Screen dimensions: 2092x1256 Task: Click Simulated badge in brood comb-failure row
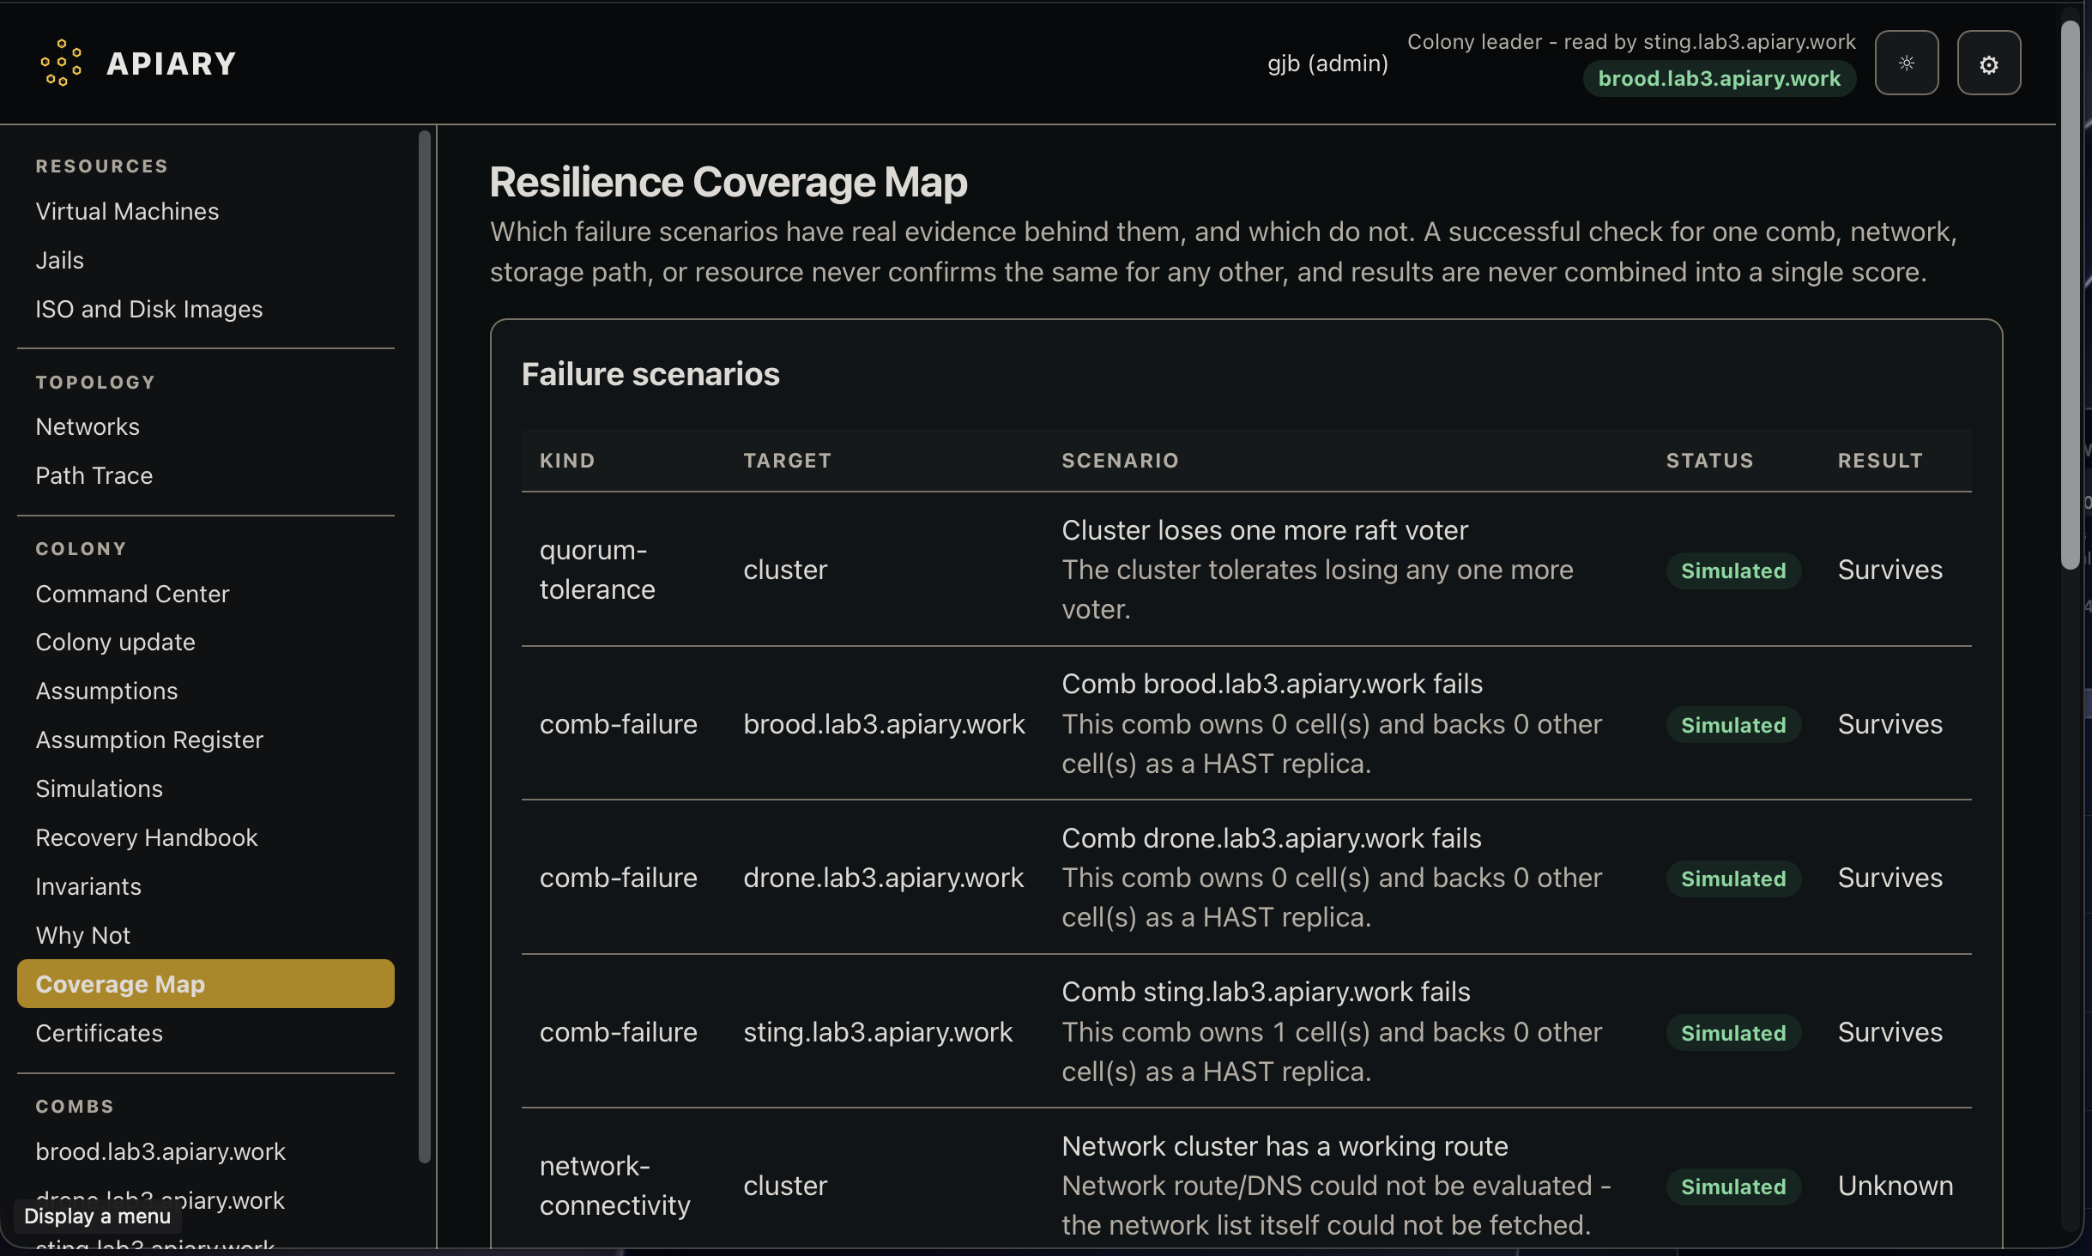[x=1732, y=725]
